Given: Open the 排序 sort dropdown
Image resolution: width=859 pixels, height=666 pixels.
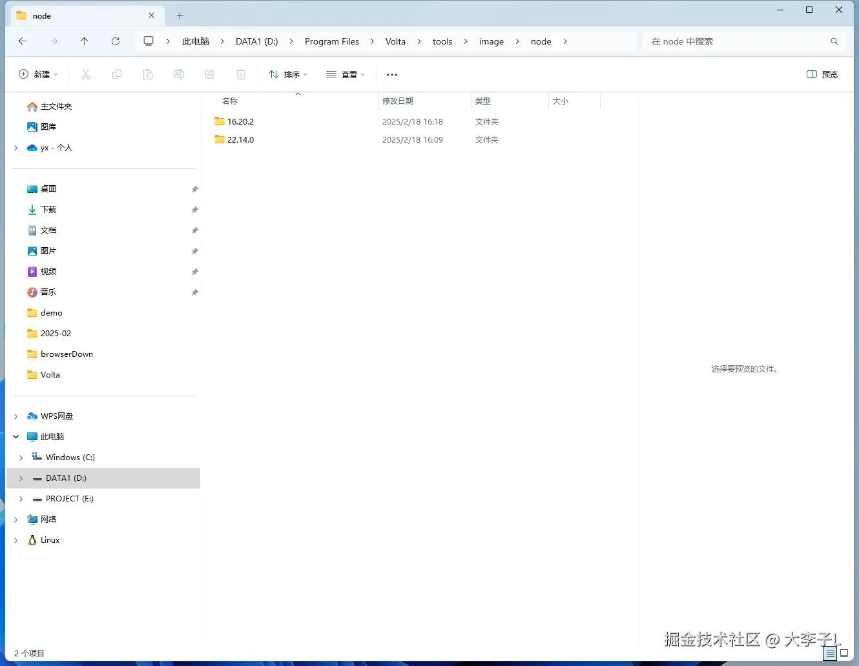Looking at the screenshot, I should pos(288,74).
